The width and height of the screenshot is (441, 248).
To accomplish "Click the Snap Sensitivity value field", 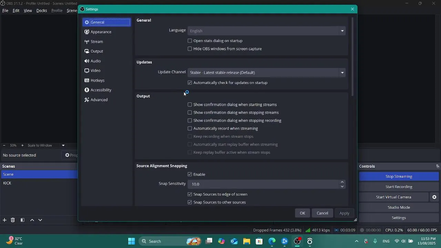I will click(x=264, y=184).
